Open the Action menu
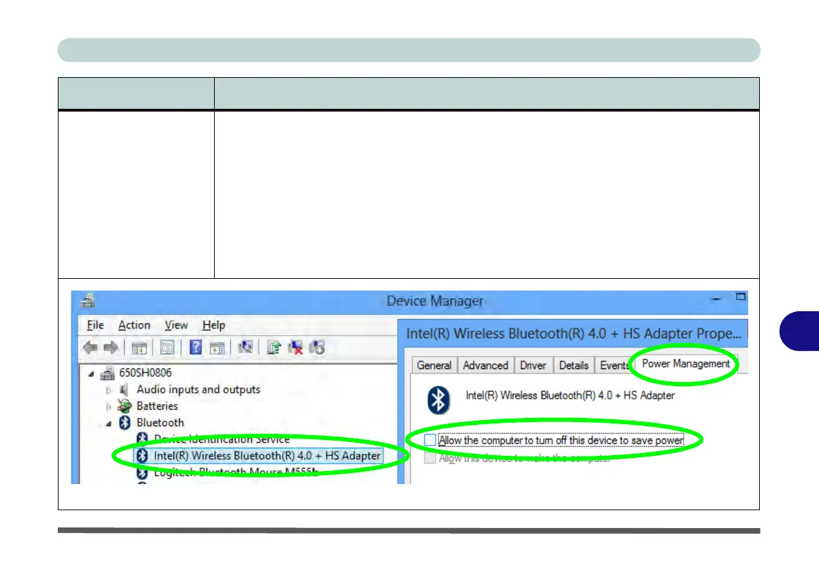The width and height of the screenshot is (819, 577). click(x=134, y=325)
